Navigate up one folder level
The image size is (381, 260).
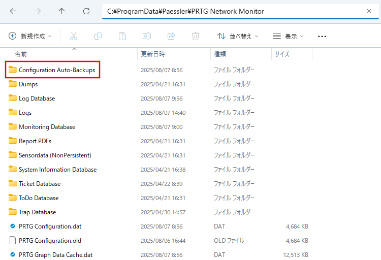point(61,11)
